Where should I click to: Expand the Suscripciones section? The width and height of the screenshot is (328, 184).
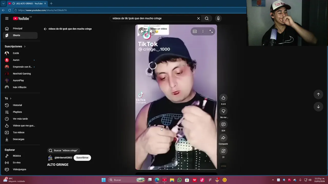tap(15, 47)
